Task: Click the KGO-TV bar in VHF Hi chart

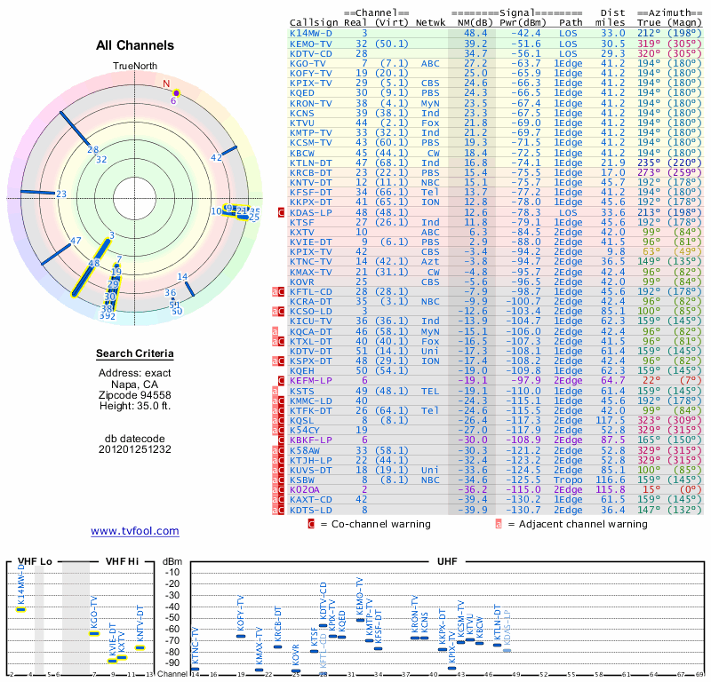Action: [x=95, y=632]
